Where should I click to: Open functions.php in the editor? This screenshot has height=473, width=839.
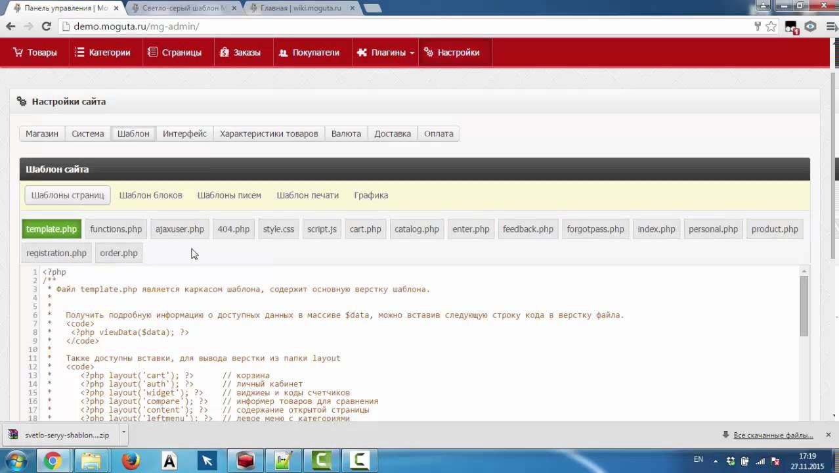(116, 229)
